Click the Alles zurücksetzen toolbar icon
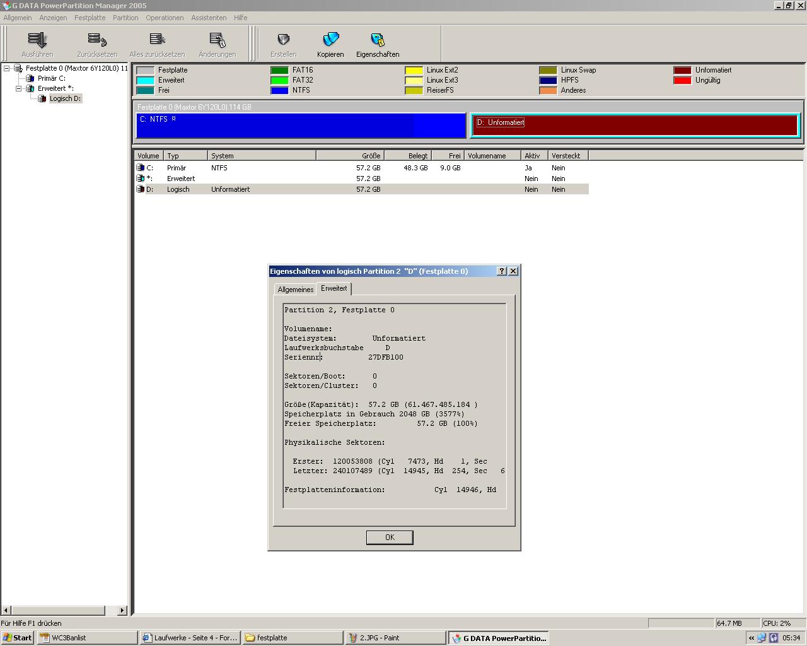The width and height of the screenshot is (807, 646). coord(157,40)
